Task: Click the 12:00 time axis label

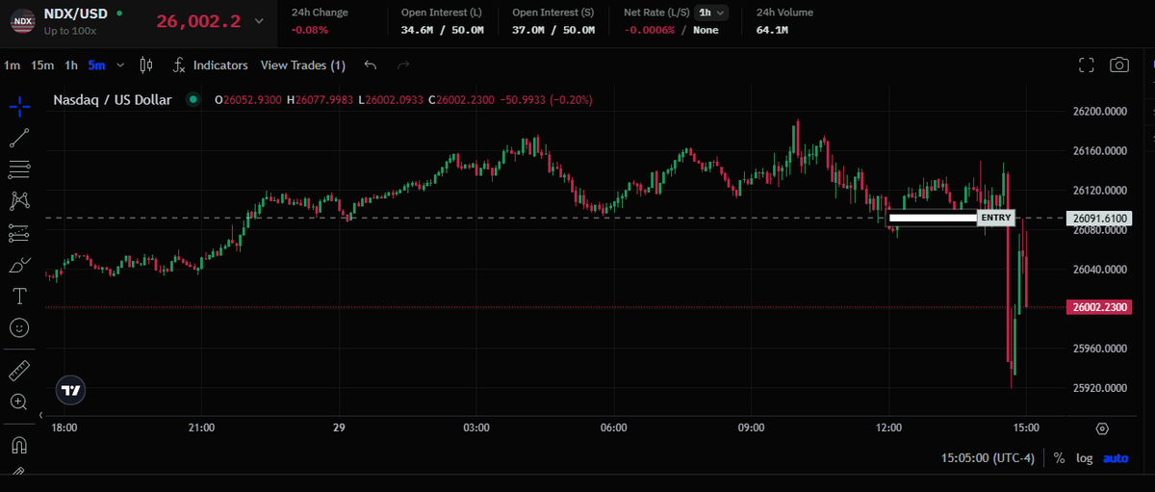Action: (888, 427)
